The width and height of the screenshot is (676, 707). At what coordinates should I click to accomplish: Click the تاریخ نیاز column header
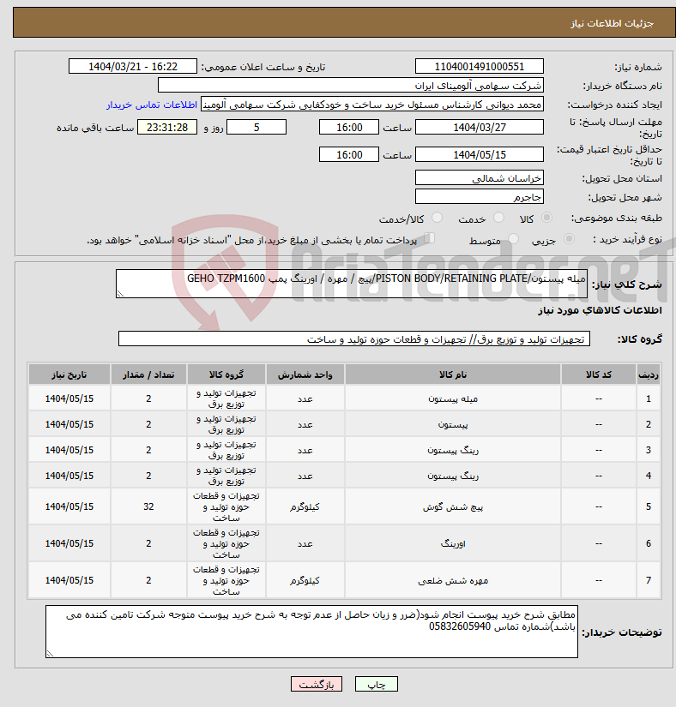(x=69, y=374)
